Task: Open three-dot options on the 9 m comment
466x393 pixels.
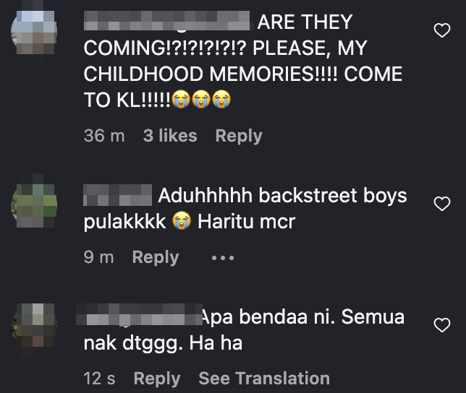Action: tap(223, 258)
